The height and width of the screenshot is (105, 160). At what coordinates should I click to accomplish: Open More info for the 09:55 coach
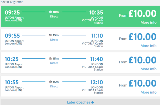148,46
